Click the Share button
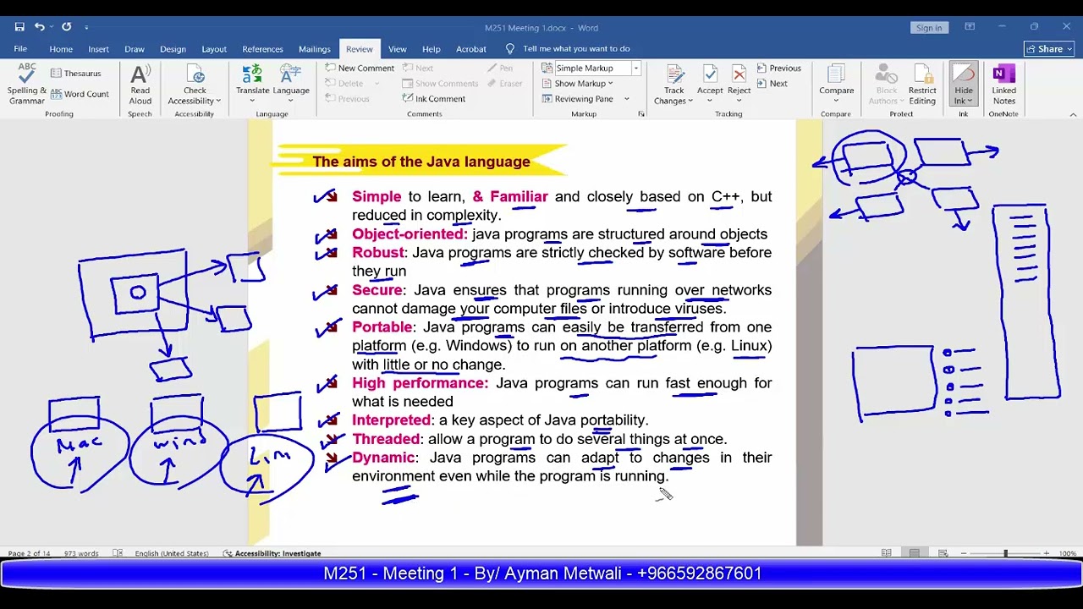Image resolution: width=1083 pixels, height=609 pixels. coord(1049,49)
